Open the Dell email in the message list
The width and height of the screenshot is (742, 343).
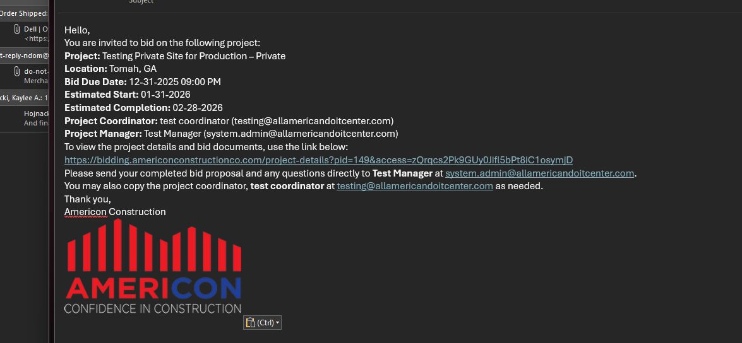pyautogui.click(x=35, y=33)
